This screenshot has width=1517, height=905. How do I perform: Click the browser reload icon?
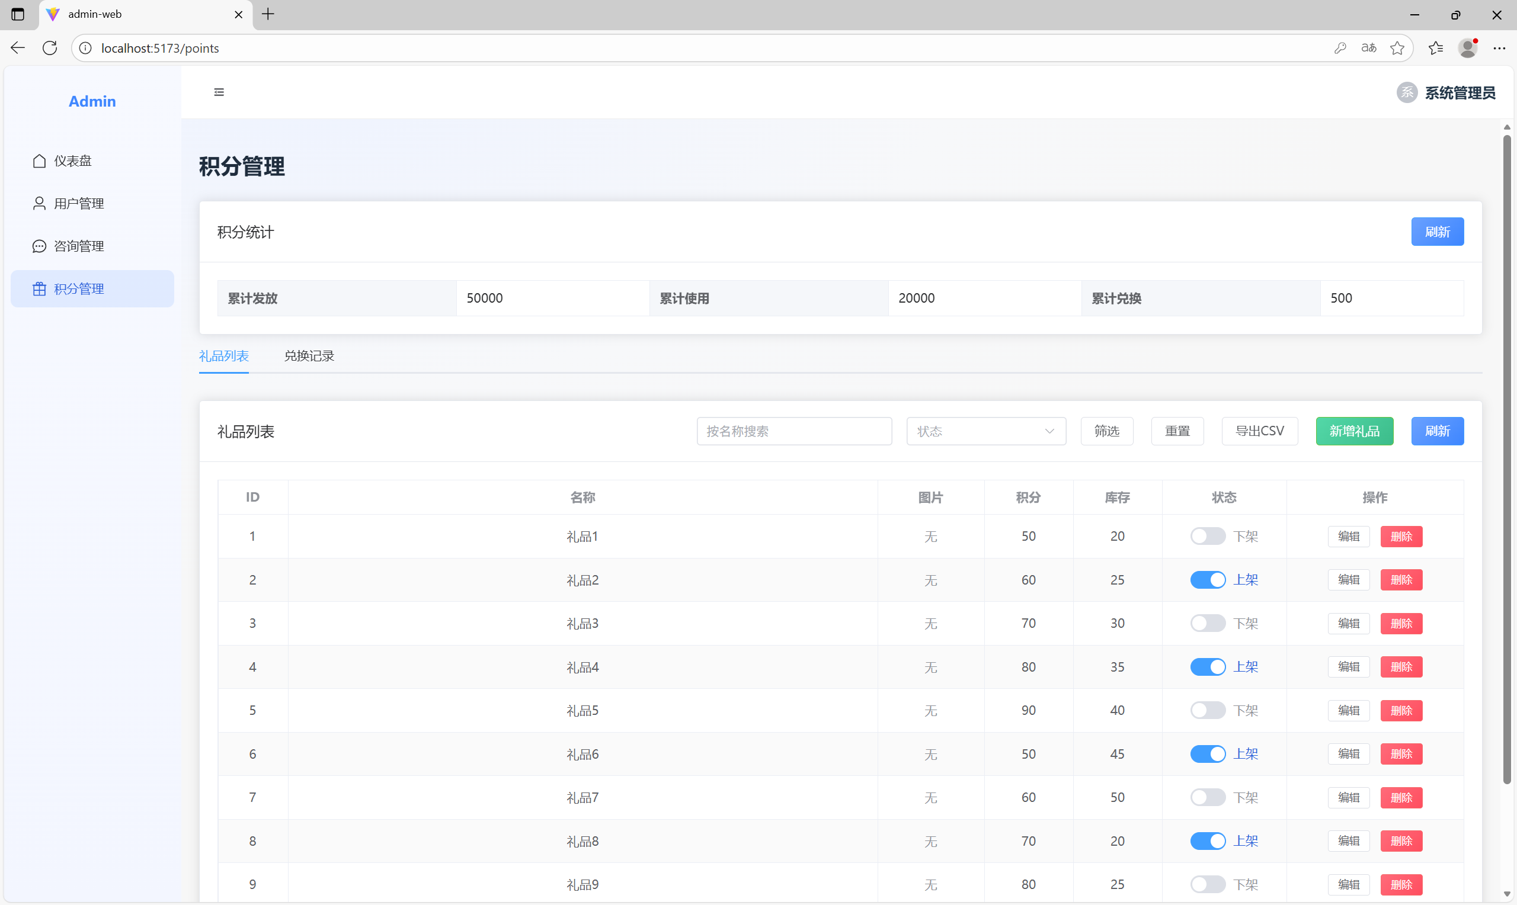tap(50, 48)
